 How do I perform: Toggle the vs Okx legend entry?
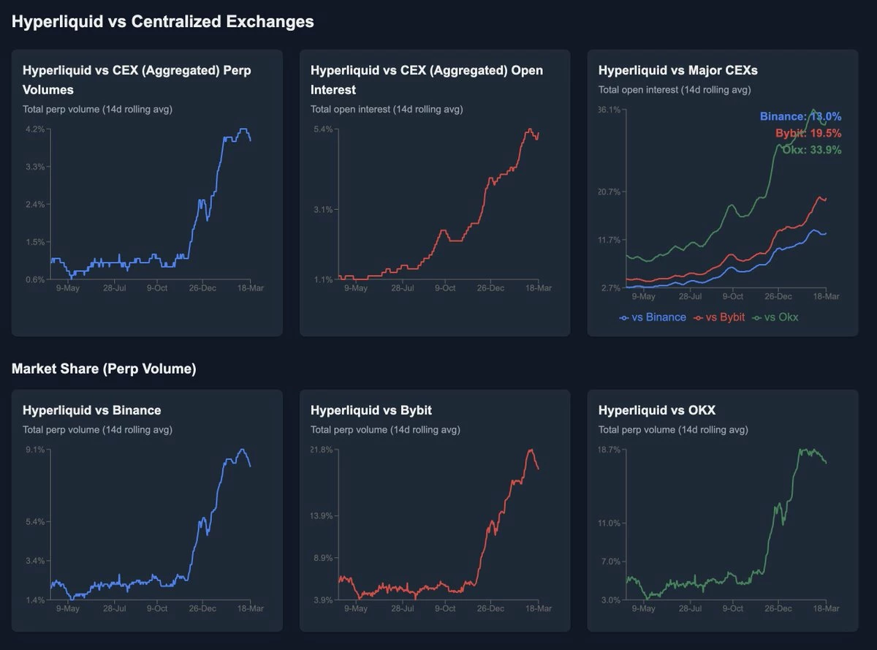coord(776,317)
